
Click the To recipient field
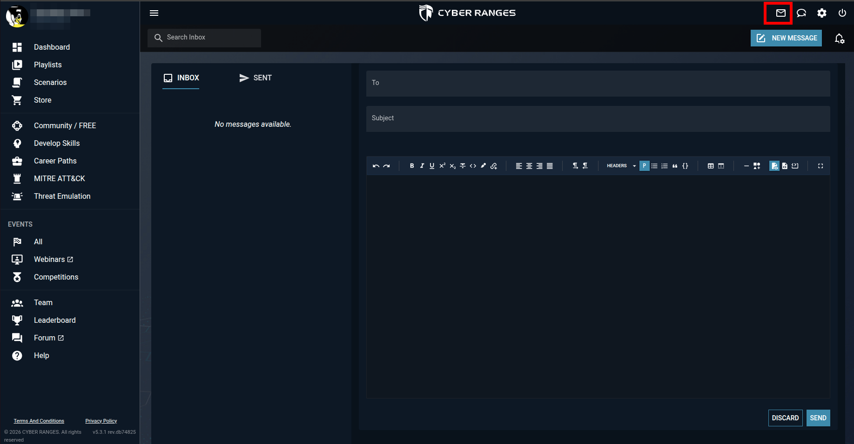pos(598,83)
